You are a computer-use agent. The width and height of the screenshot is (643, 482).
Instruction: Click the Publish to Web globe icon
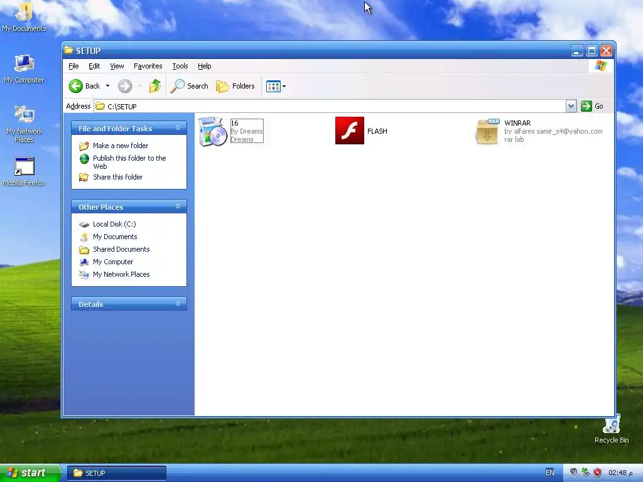[x=84, y=159]
